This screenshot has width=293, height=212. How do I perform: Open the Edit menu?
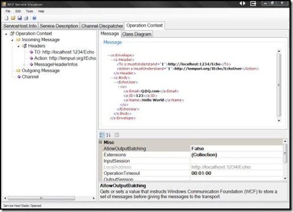pos(18,11)
